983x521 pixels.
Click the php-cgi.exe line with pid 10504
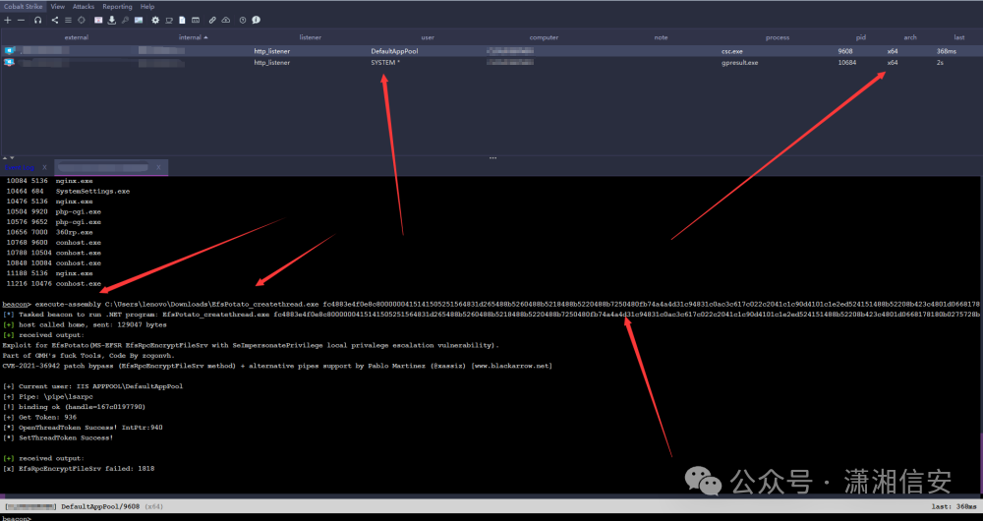click(53, 212)
